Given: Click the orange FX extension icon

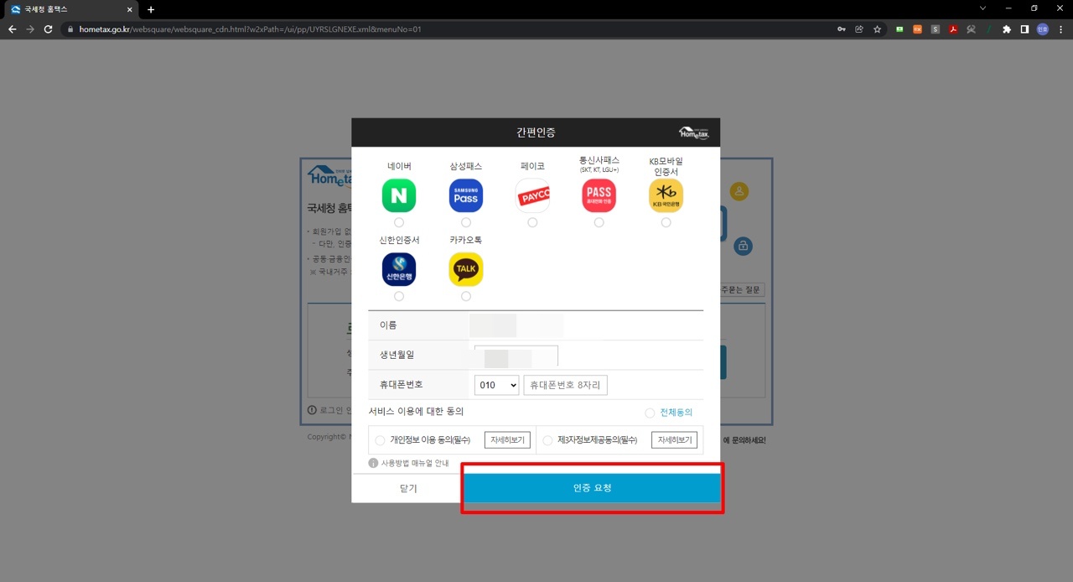Looking at the screenshot, I should pyautogui.click(x=917, y=29).
